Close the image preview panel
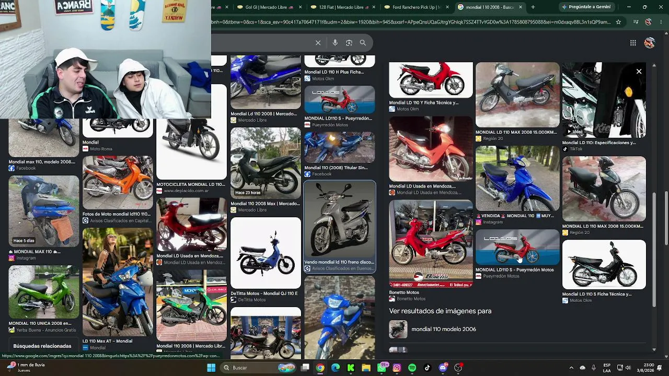669x376 pixels. (639, 72)
